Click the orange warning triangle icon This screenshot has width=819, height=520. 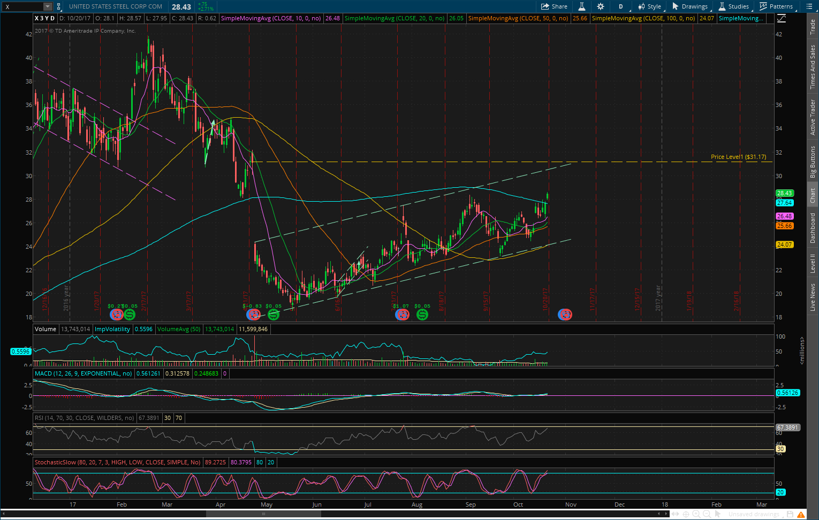coord(801,514)
